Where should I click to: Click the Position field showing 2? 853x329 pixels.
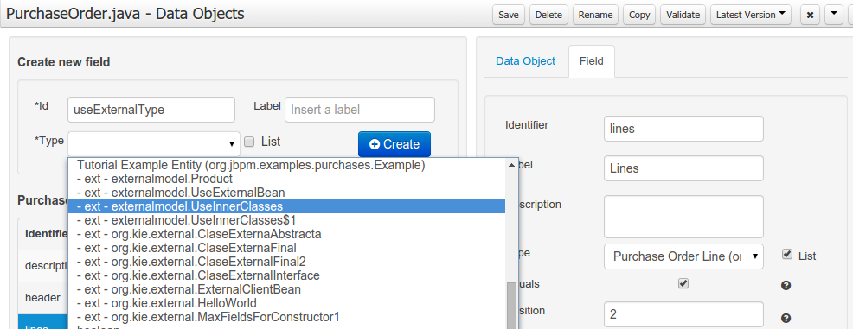coord(683,314)
